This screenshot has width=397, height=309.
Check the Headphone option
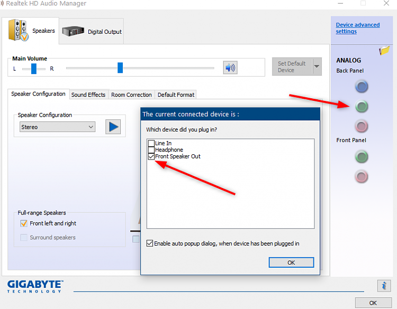[x=151, y=150]
